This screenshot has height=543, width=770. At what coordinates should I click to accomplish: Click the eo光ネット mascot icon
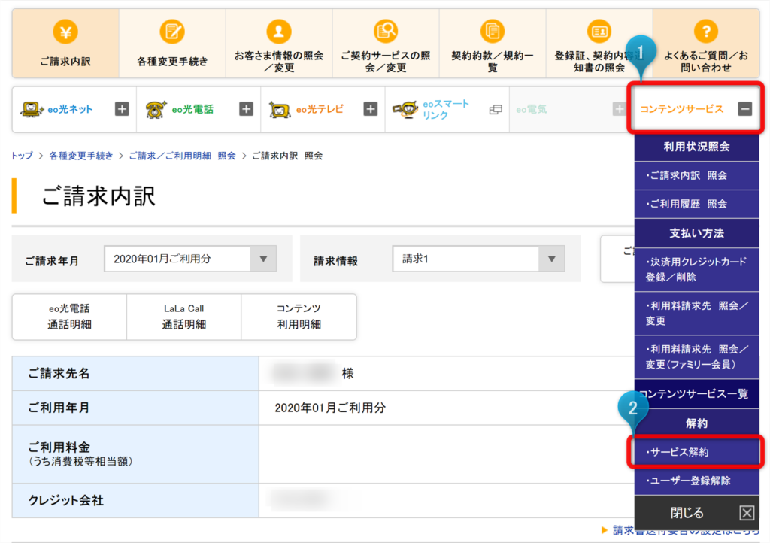[32, 109]
